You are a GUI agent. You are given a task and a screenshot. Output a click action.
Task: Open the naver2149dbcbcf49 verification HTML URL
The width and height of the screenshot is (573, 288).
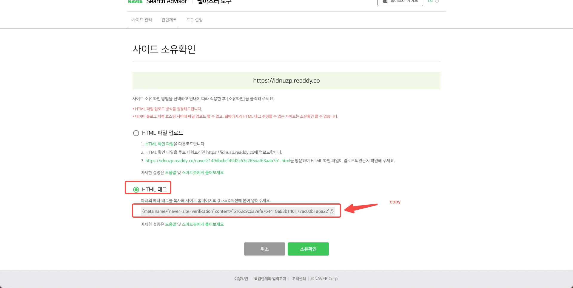[218, 161]
